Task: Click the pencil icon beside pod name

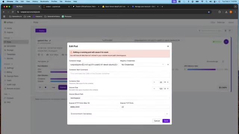Action: coord(50,41)
